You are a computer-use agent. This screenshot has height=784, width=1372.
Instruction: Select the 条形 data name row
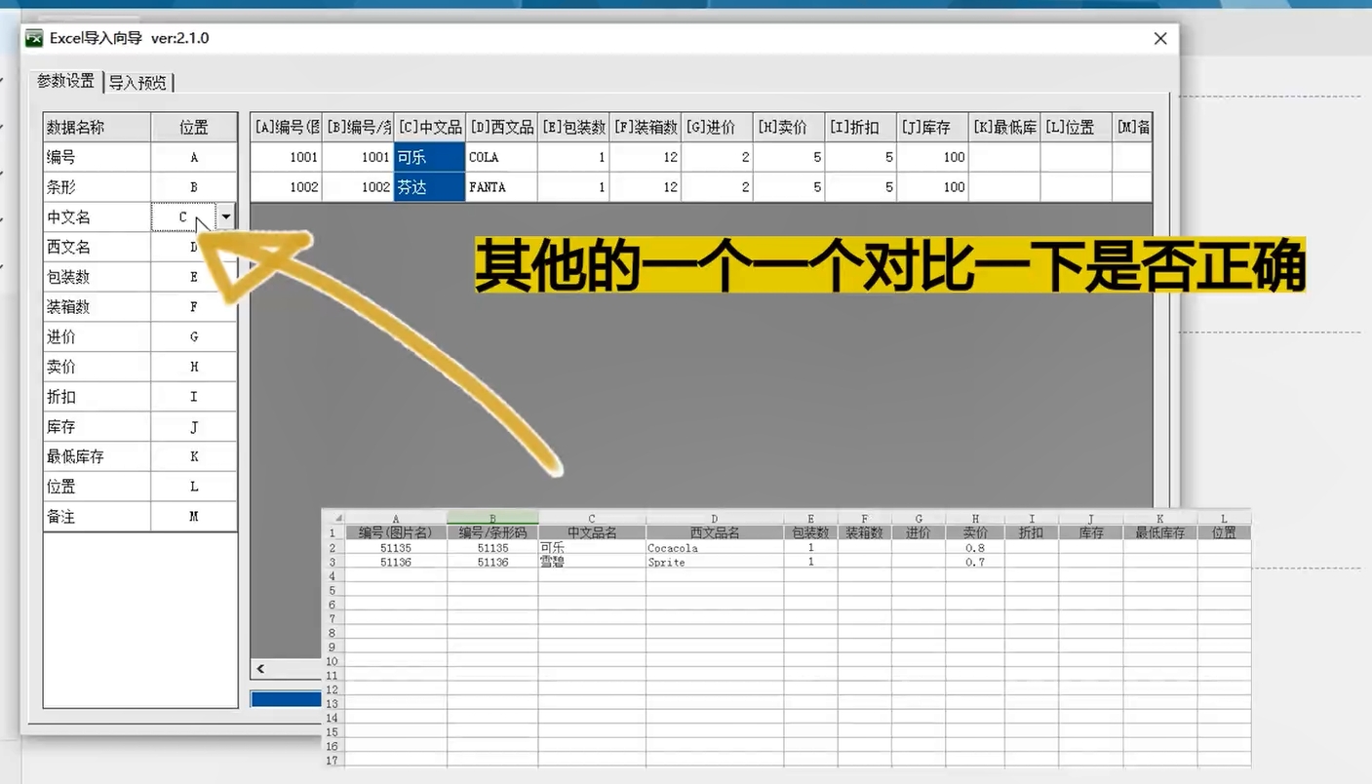point(98,187)
